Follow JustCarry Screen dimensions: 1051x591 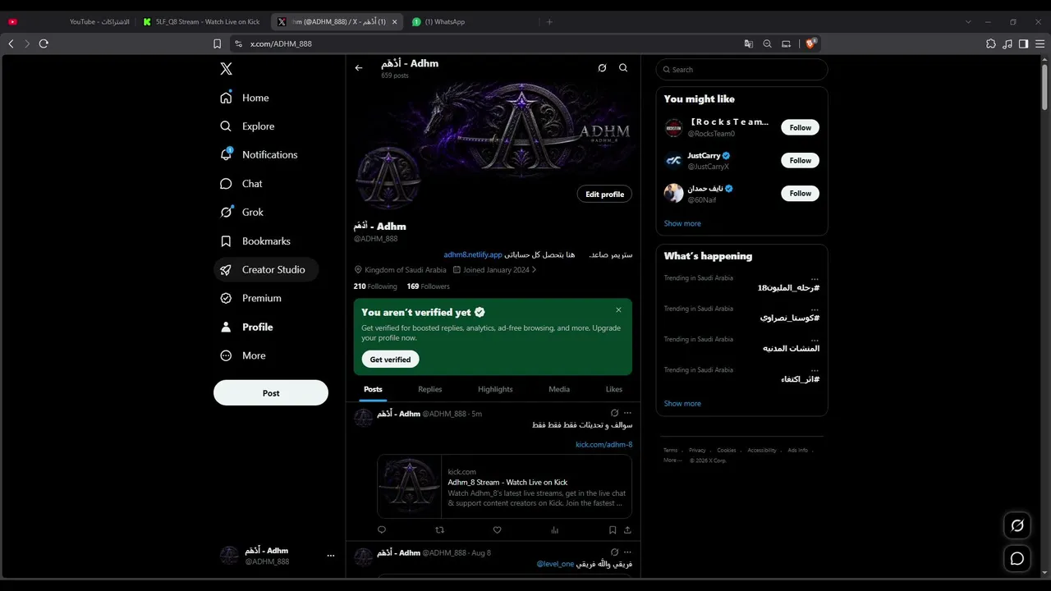pos(801,161)
